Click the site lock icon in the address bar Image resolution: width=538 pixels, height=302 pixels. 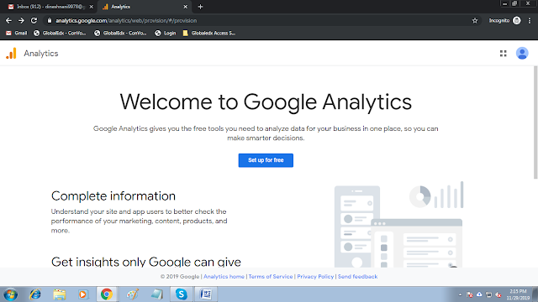[x=50, y=20]
